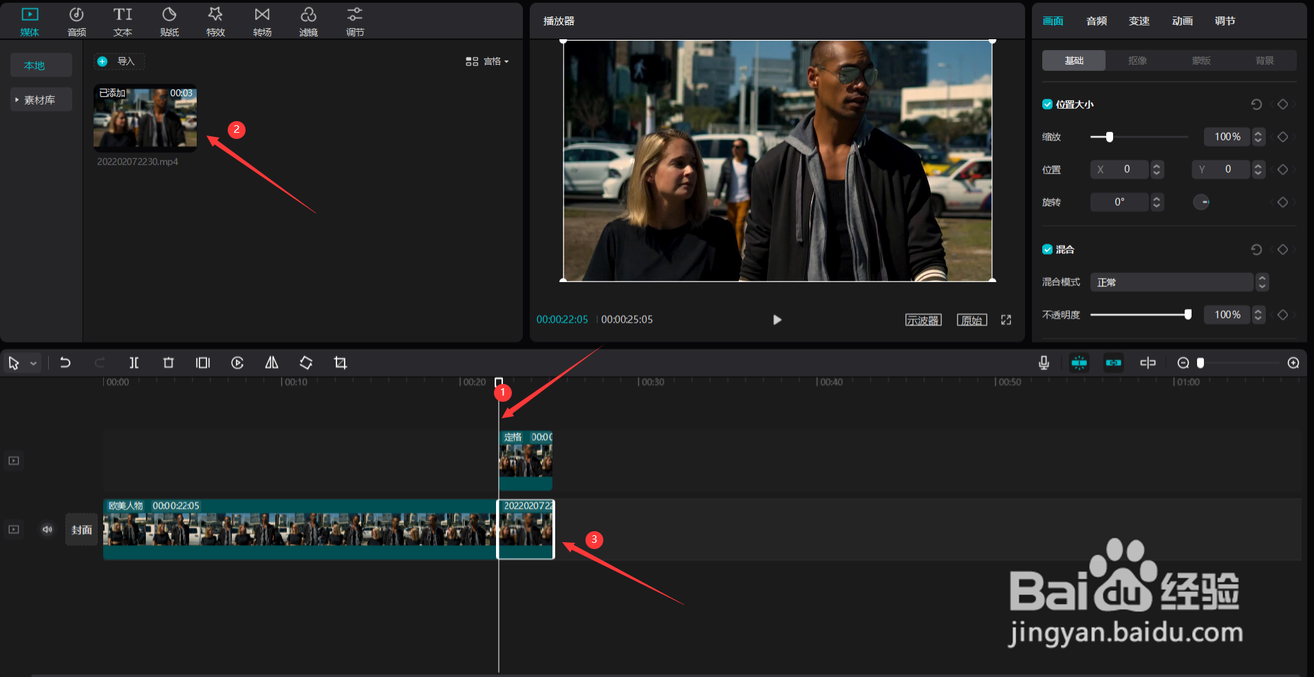
Task: Click the split clip tool
Action: coord(134,363)
